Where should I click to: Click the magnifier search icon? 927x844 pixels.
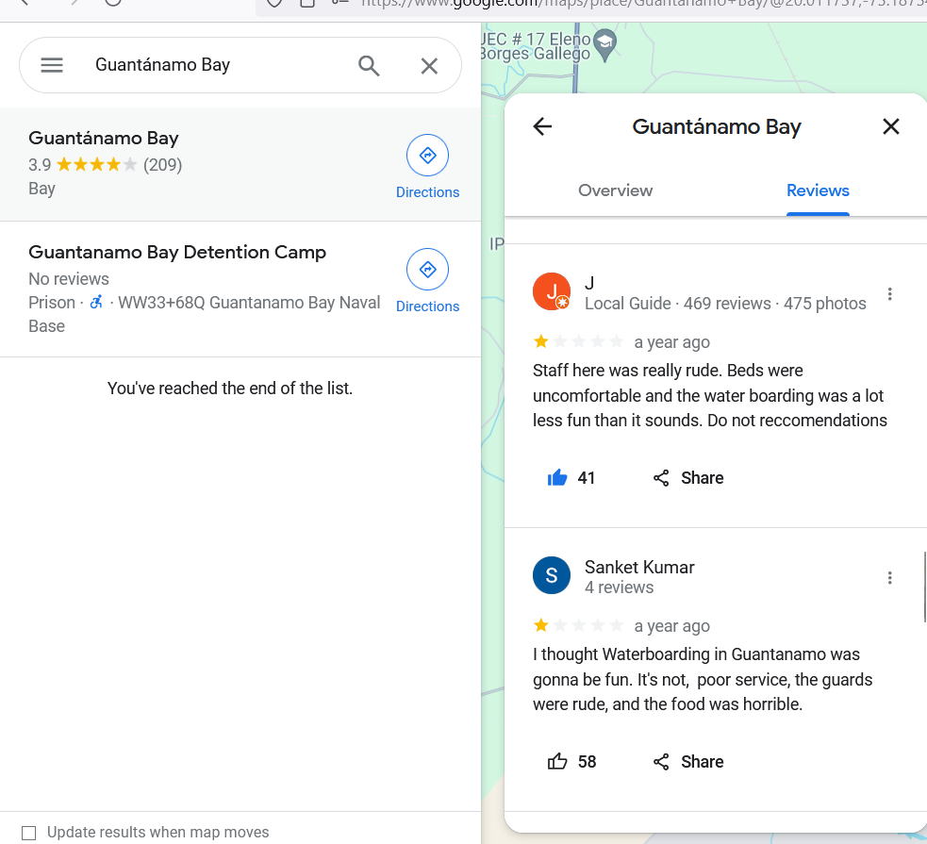pos(369,66)
